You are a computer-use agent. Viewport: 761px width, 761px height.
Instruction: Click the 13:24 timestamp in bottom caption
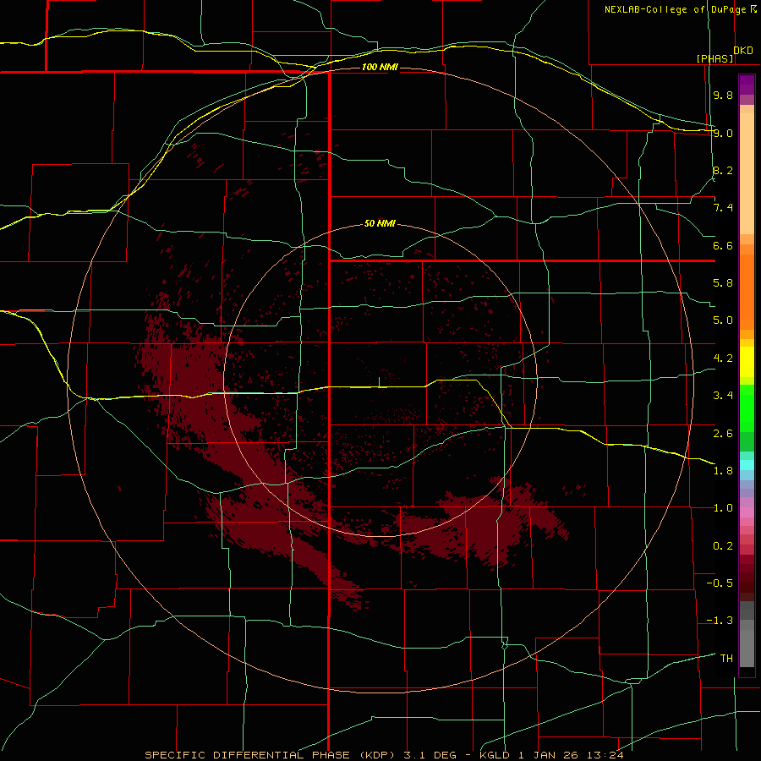[x=607, y=755]
